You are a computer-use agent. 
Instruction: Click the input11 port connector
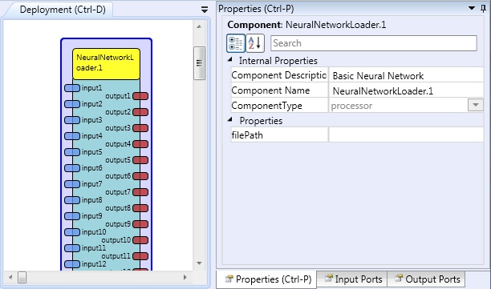pyautogui.click(x=72, y=248)
